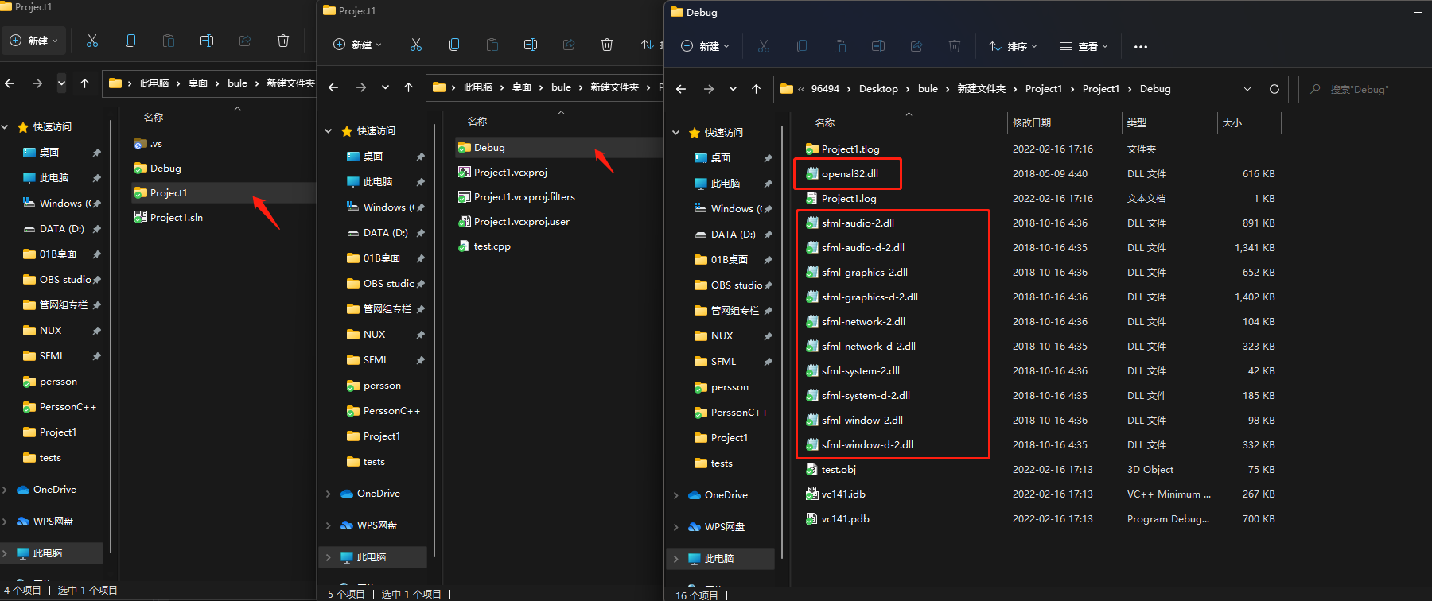
Task: Open New dropdown in left Project1 window
Action: (33, 41)
